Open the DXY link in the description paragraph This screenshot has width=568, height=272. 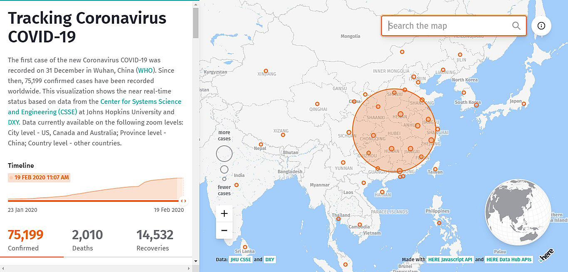[x=14, y=122]
